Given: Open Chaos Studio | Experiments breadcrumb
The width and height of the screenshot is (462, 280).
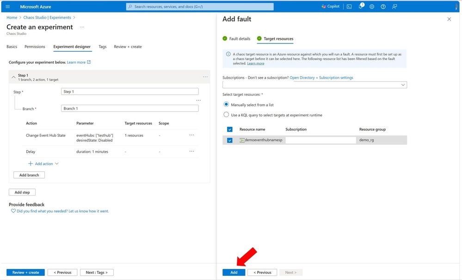Looking at the screenshot, I should coord(47,18).
